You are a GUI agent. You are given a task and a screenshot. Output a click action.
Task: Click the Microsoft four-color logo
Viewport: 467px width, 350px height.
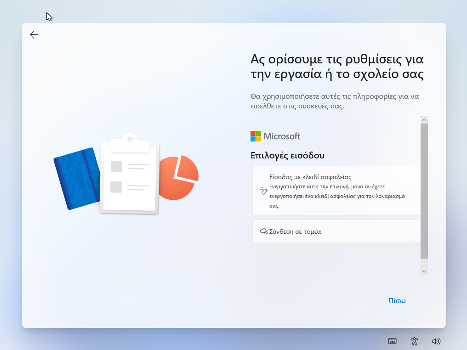[x=256, y=136]
